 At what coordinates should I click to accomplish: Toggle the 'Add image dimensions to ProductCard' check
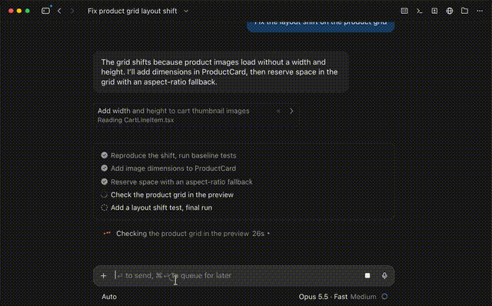(105, 168)
